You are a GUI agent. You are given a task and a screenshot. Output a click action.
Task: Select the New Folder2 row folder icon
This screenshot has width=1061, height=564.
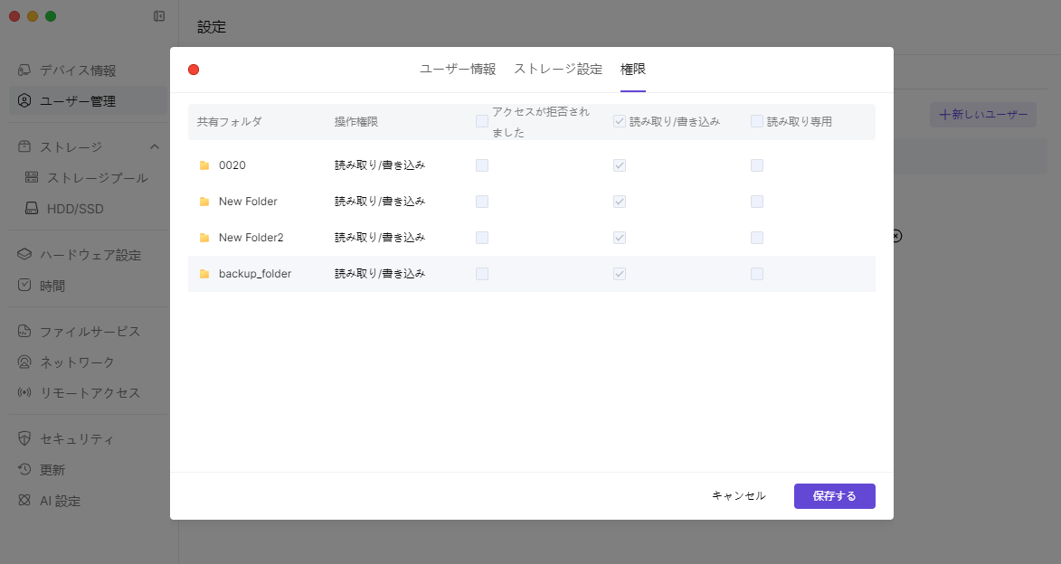204,238
